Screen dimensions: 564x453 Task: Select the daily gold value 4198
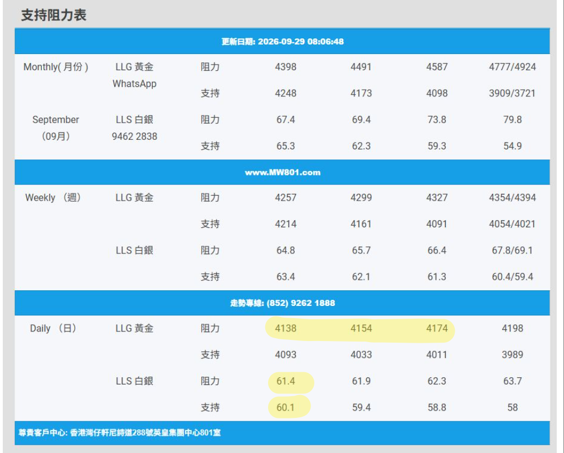click(512, 329)
